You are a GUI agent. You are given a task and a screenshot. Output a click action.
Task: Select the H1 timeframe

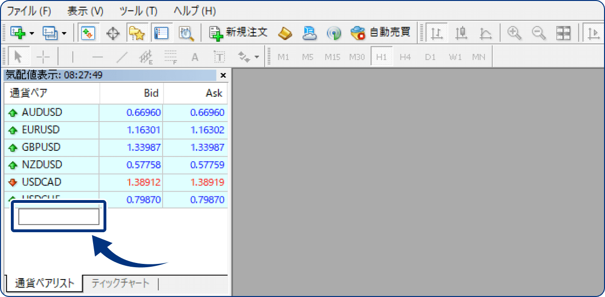(382, 56)
